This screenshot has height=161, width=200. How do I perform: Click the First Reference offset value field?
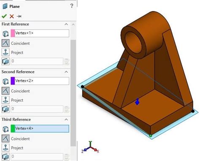pyautogui.click(x=37, y=61)
